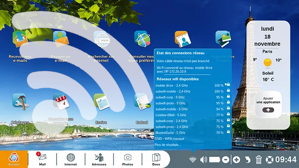
Task: Open Mail in the bottom bar
Action: pos(42,159)
